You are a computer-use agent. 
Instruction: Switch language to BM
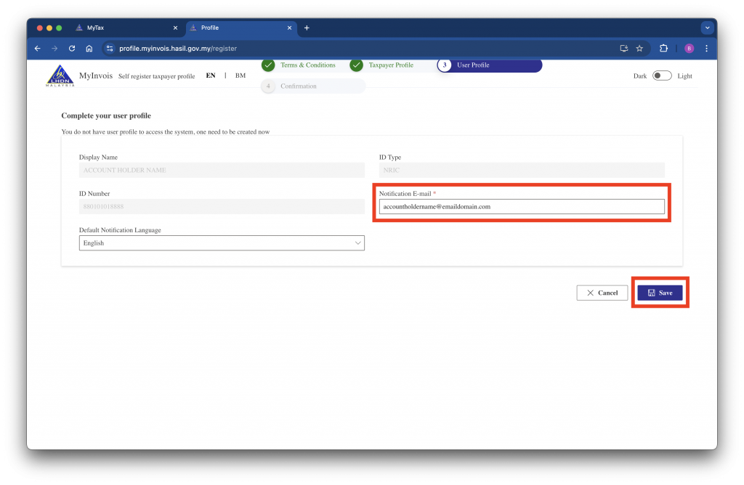click(240, 76)
